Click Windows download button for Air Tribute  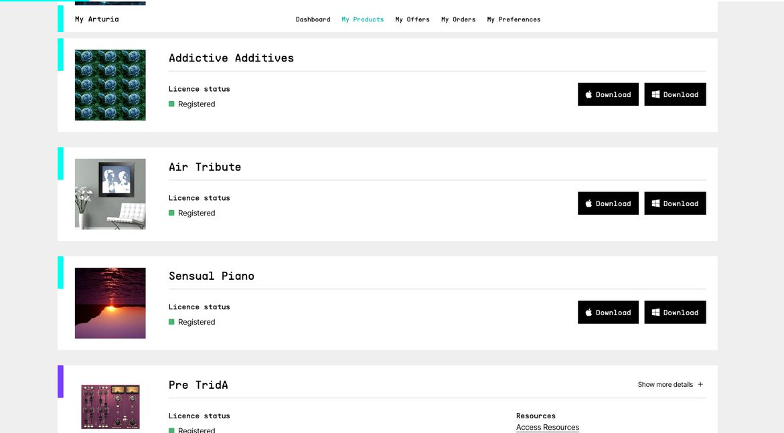click(x=675, y=203)
